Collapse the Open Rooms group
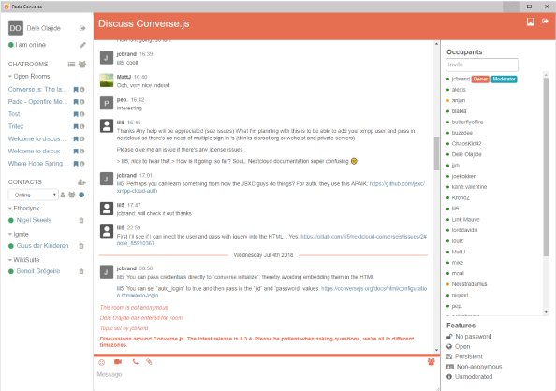The image size is (556, 391). (29, 76)
